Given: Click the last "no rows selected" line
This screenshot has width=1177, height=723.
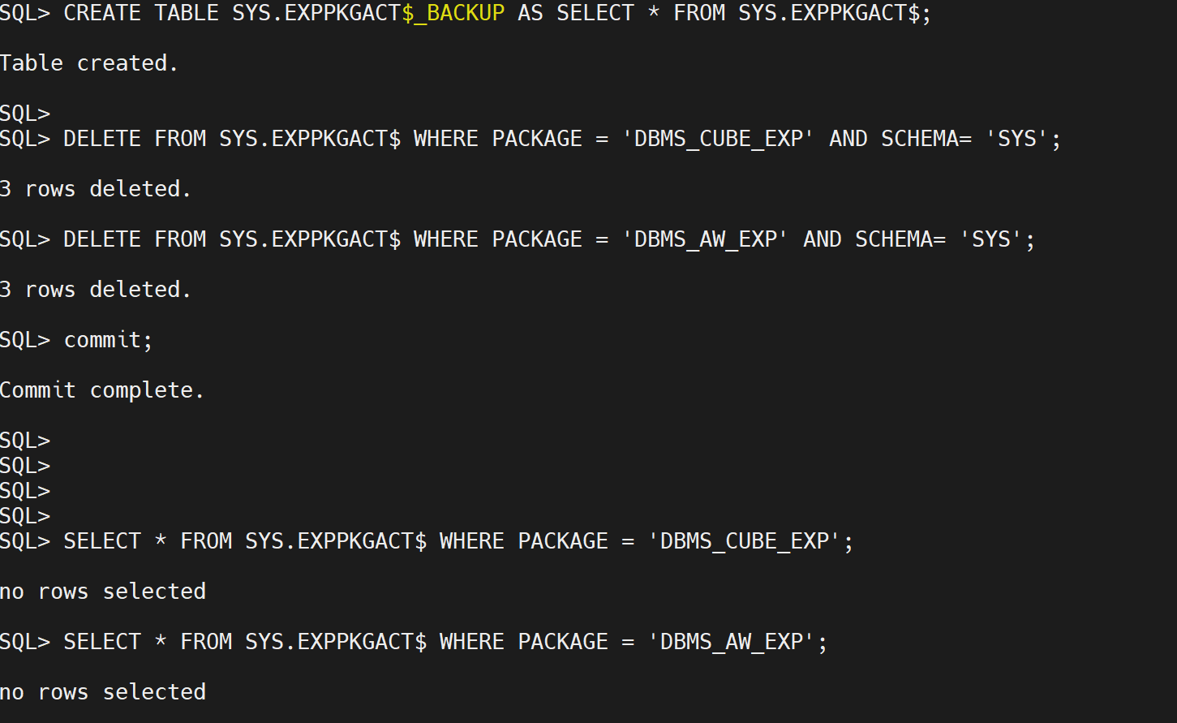Looking at the screenshot, I should click(x=103, y=692).
